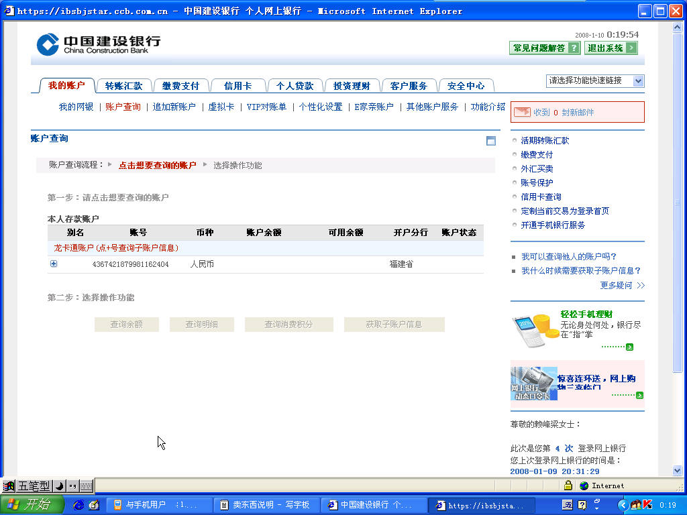The width and height of the screenshot is (687, 515).
Task: Toggle IME half/full-width moon icon
Action: [x=59, y=486]
